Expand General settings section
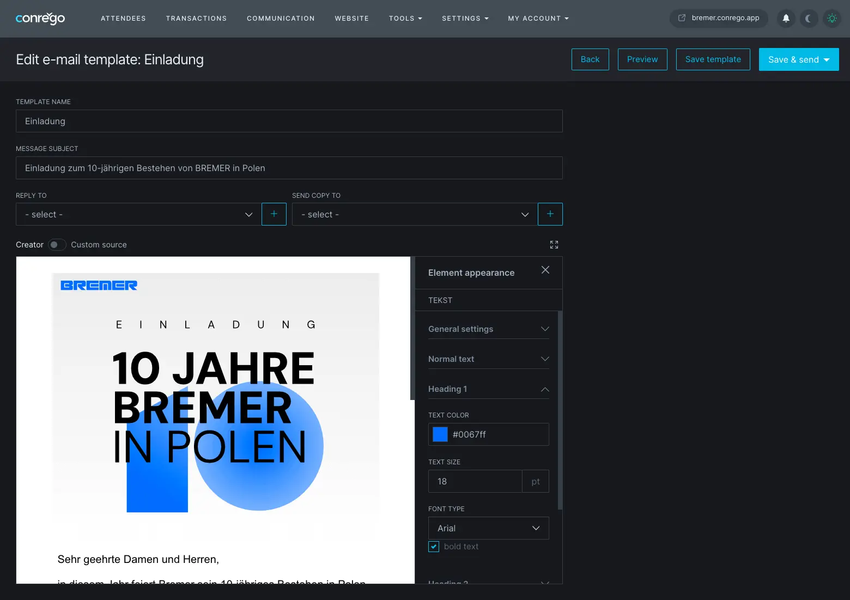The height and width of the screenshot is (600, 850). click(x=489, y=329)
